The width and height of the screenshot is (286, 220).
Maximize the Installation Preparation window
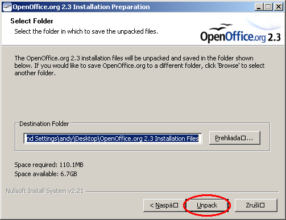(268, 7)
